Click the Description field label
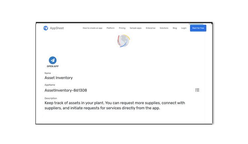The width and height of the screenshot is (248, 144). point(51,98)
